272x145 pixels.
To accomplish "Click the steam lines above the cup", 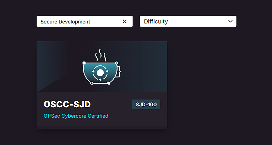I will click(100, 55).
